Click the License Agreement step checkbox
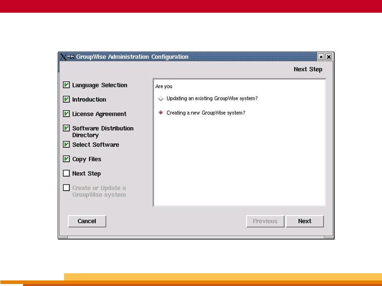This screenshot has height=286, width=382. click(66, 114)
